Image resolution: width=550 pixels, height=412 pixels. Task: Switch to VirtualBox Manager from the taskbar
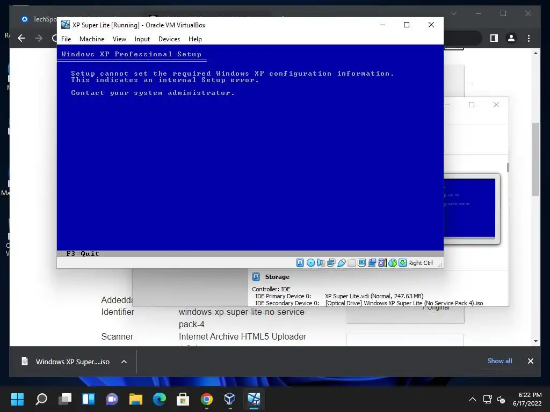tap(230, 399)
